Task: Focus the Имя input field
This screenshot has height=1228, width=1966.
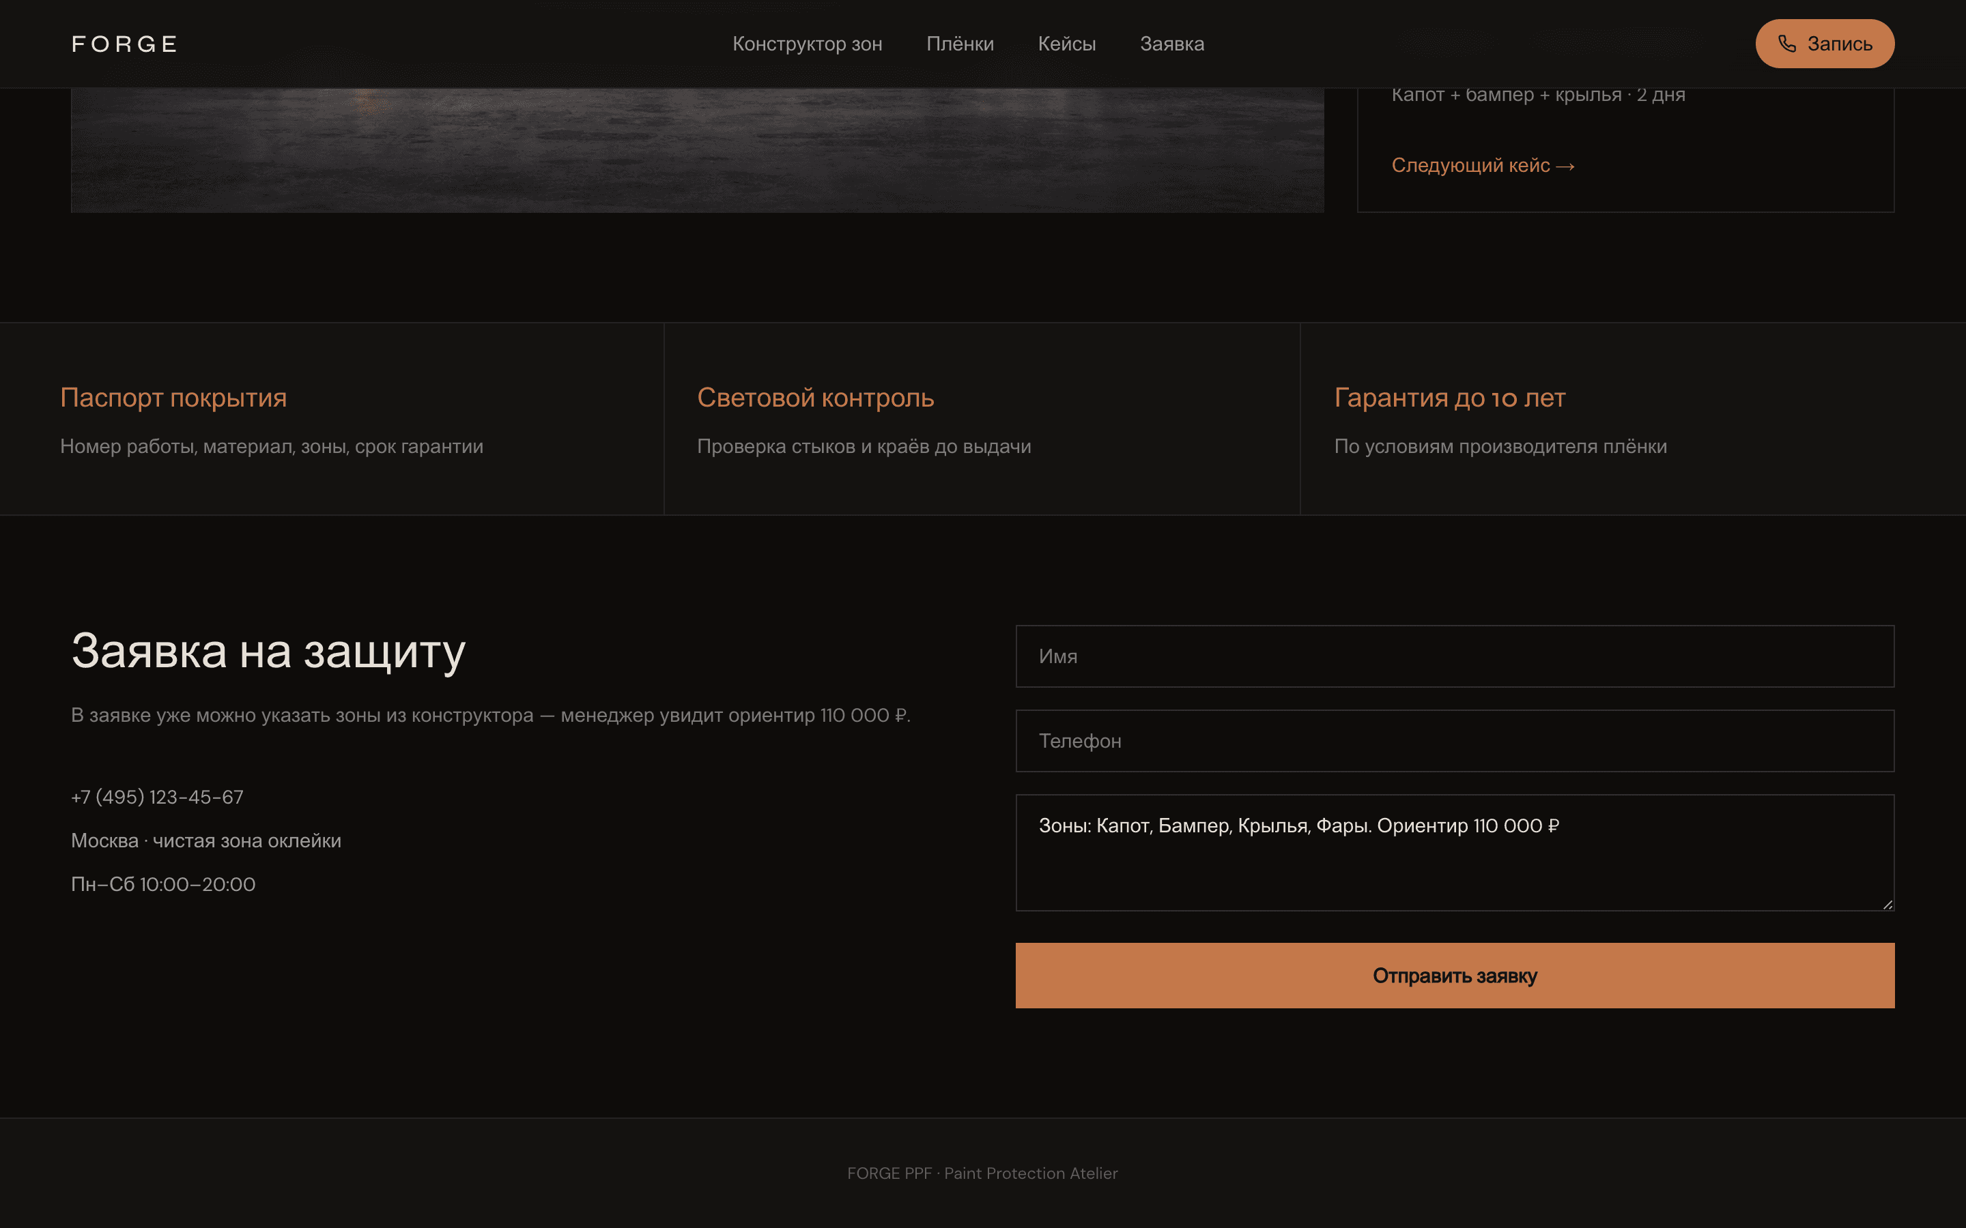Action: point(1454,656)
